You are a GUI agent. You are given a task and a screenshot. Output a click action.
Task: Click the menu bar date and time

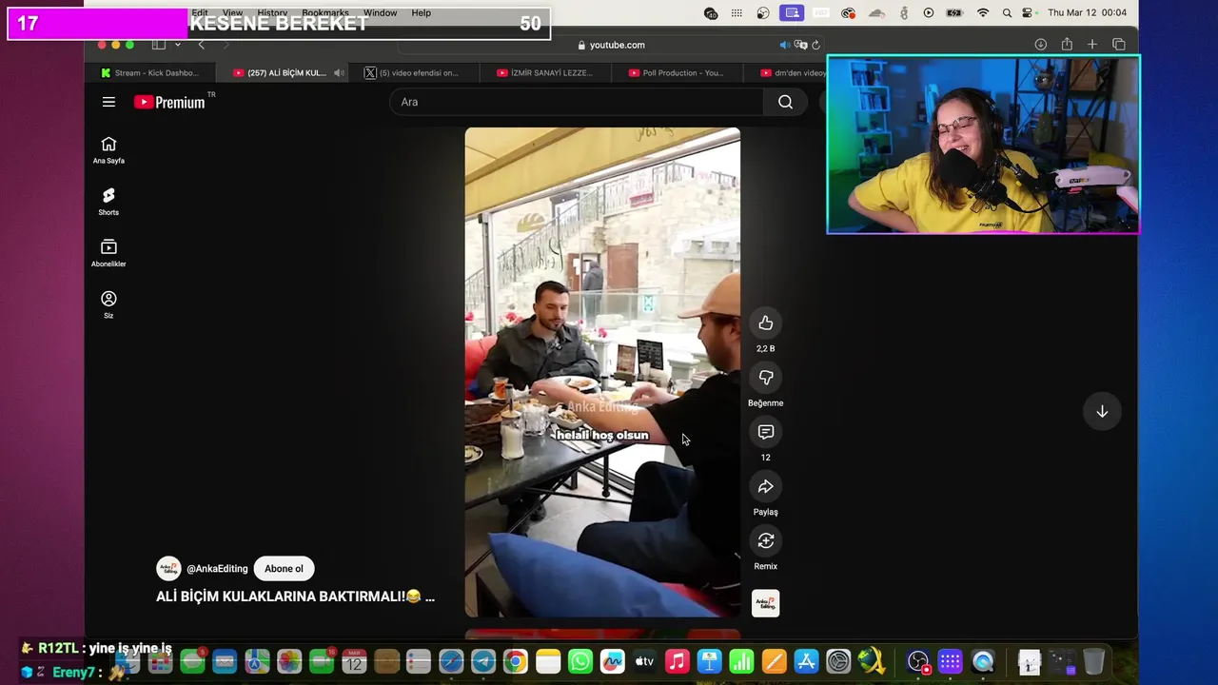1087,12
